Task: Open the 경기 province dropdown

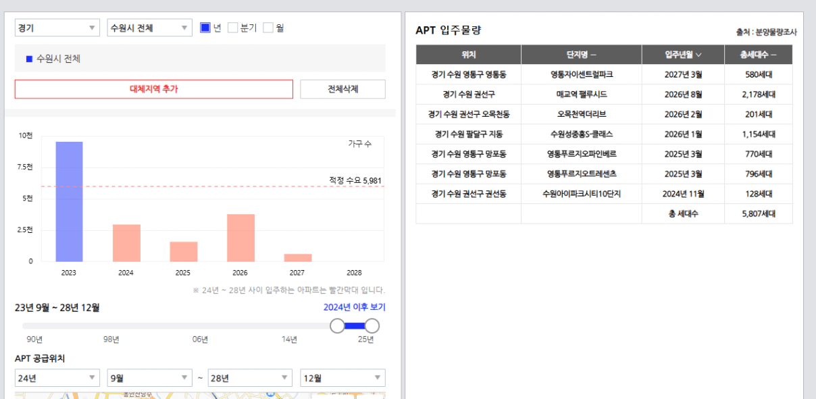Action: [57, 28]
